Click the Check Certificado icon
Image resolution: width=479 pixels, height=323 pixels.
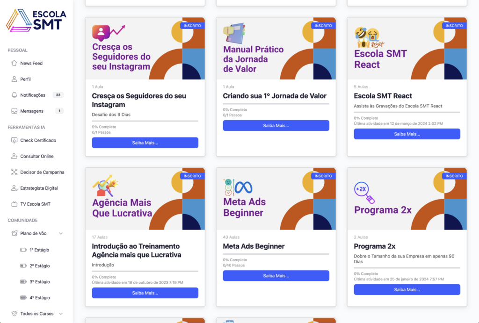click(14, 140)
